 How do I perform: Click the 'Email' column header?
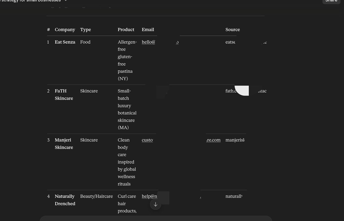click(x=148, y=29)
